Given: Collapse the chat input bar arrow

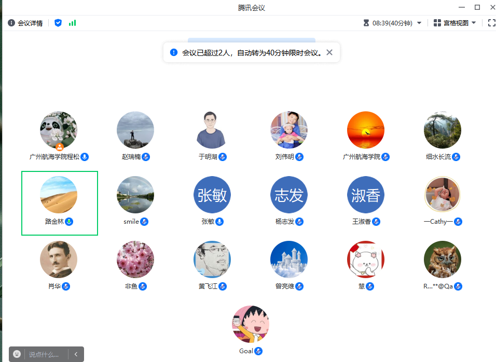Looking at the screenshot, I should click(x=76, y=354).
